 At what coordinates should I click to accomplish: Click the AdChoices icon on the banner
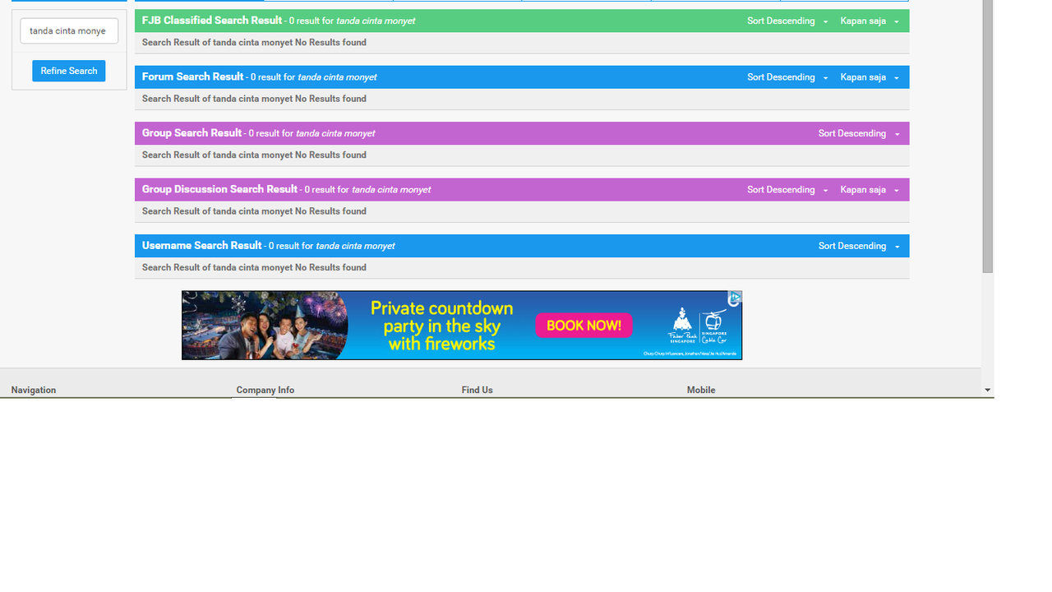(x=735, y=298)
